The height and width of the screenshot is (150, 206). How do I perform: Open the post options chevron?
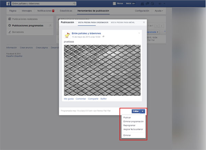[x=139, y=33]
